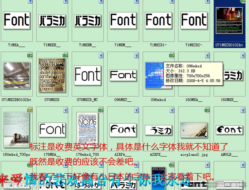Click the TrueType icon on AIRPK cell
This screenshot has height=190, width=249.
(x=172, y=110)
